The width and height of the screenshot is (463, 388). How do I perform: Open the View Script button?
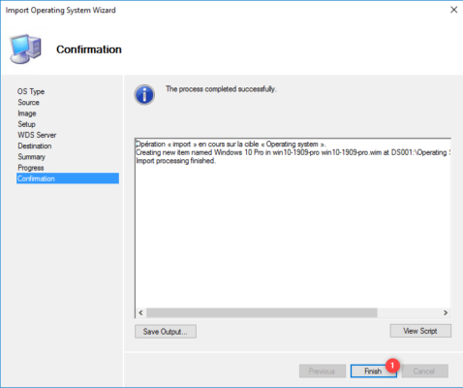(420, 331)
